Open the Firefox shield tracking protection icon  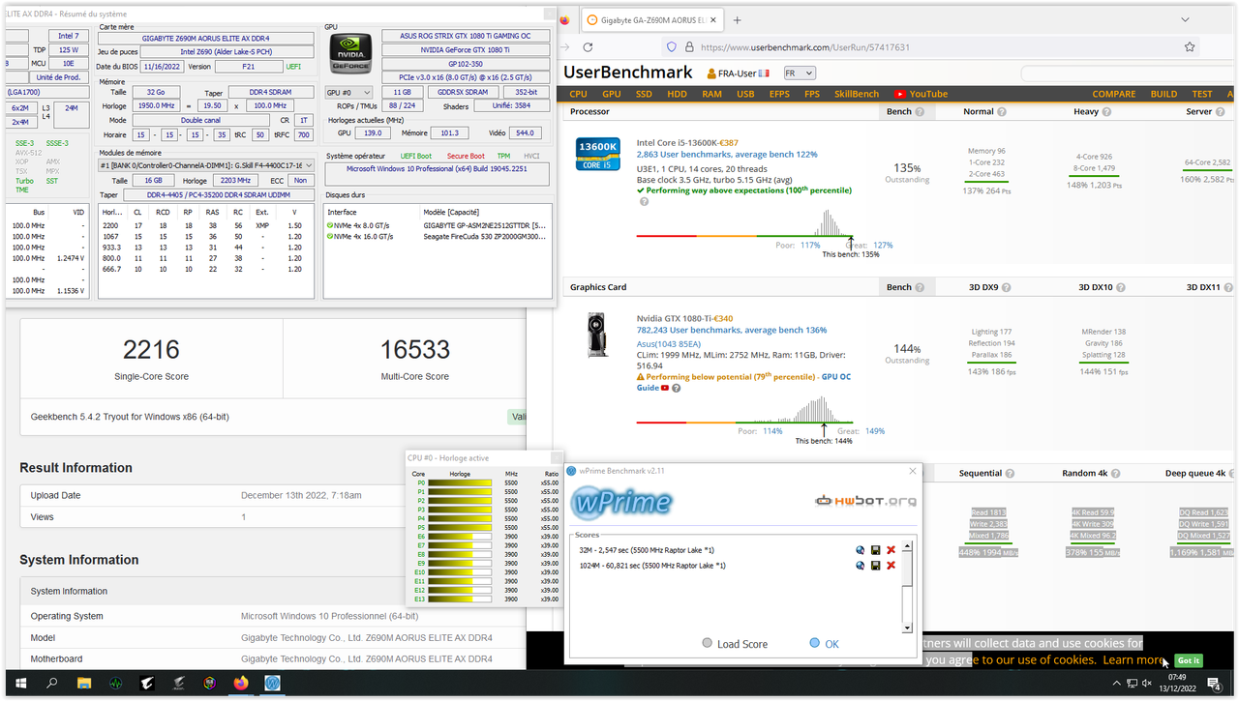671,46
